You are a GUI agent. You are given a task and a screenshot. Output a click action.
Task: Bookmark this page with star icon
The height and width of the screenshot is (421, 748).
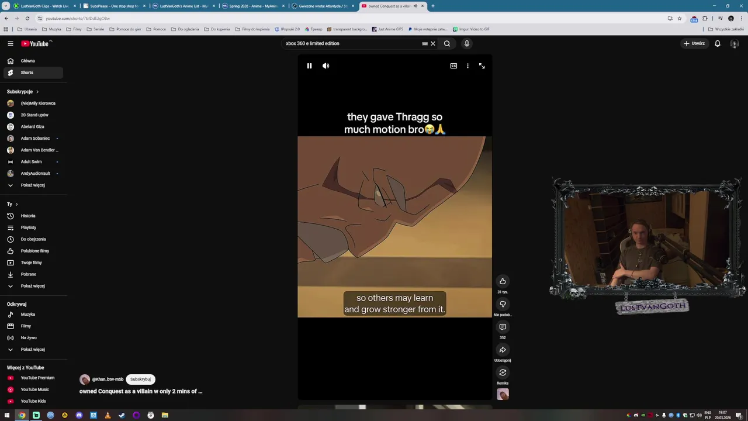(x=679, y=18)
